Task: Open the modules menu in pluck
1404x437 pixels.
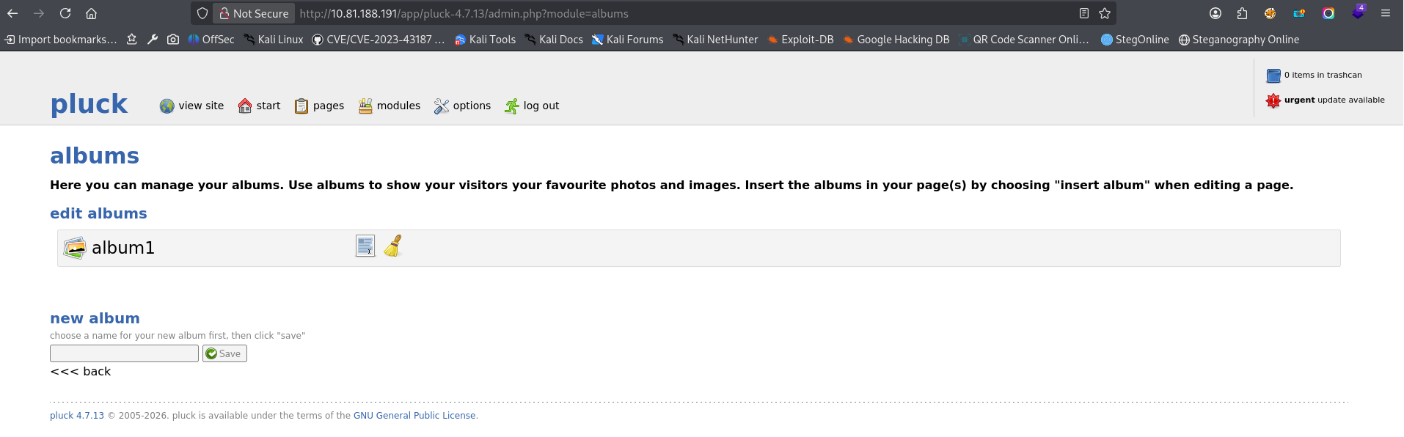Action: click(x=390, y=106)
